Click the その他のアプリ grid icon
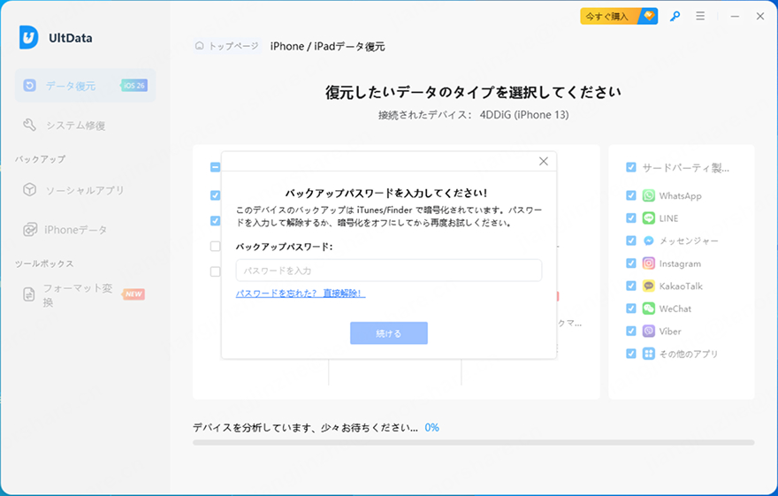778x496 pixels. point(649,354)
